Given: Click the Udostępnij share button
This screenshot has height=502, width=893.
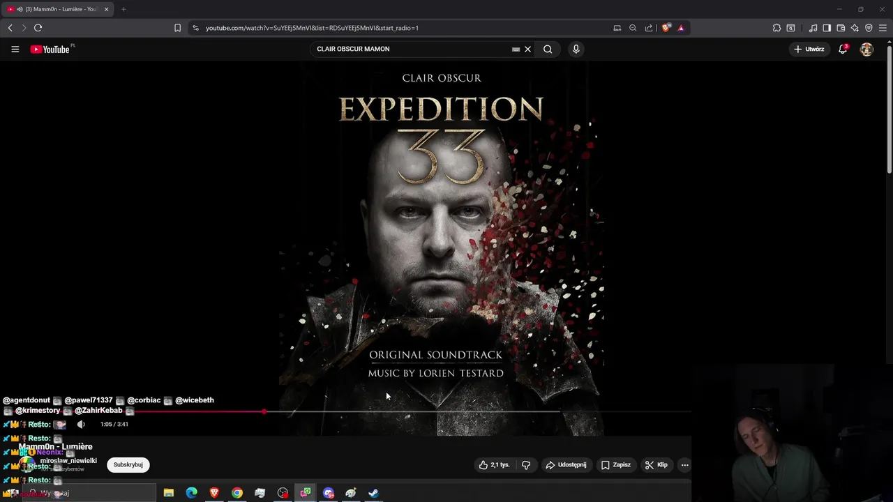Looking at the screenshot, I should coord(566,465).
